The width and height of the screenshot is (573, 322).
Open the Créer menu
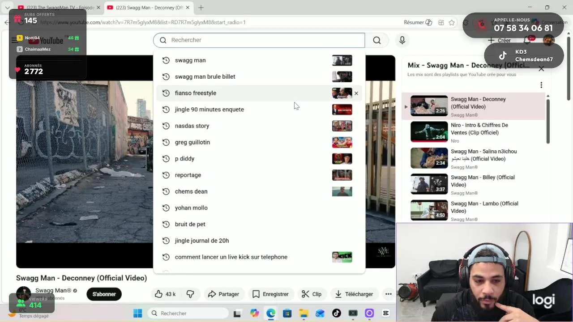[500, 40]
